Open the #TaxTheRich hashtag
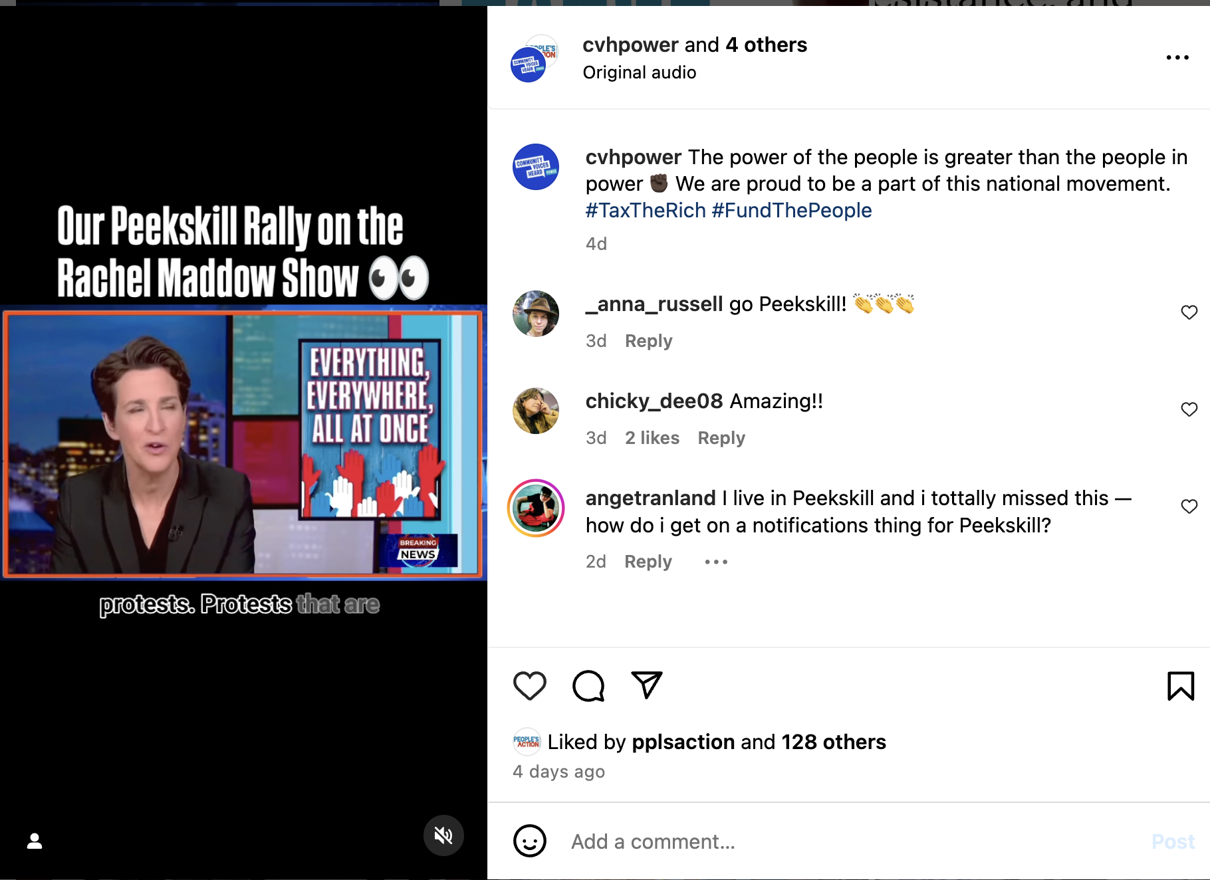Image resolution: width=1210 pixels, height=880 pixels. [645, 211]
